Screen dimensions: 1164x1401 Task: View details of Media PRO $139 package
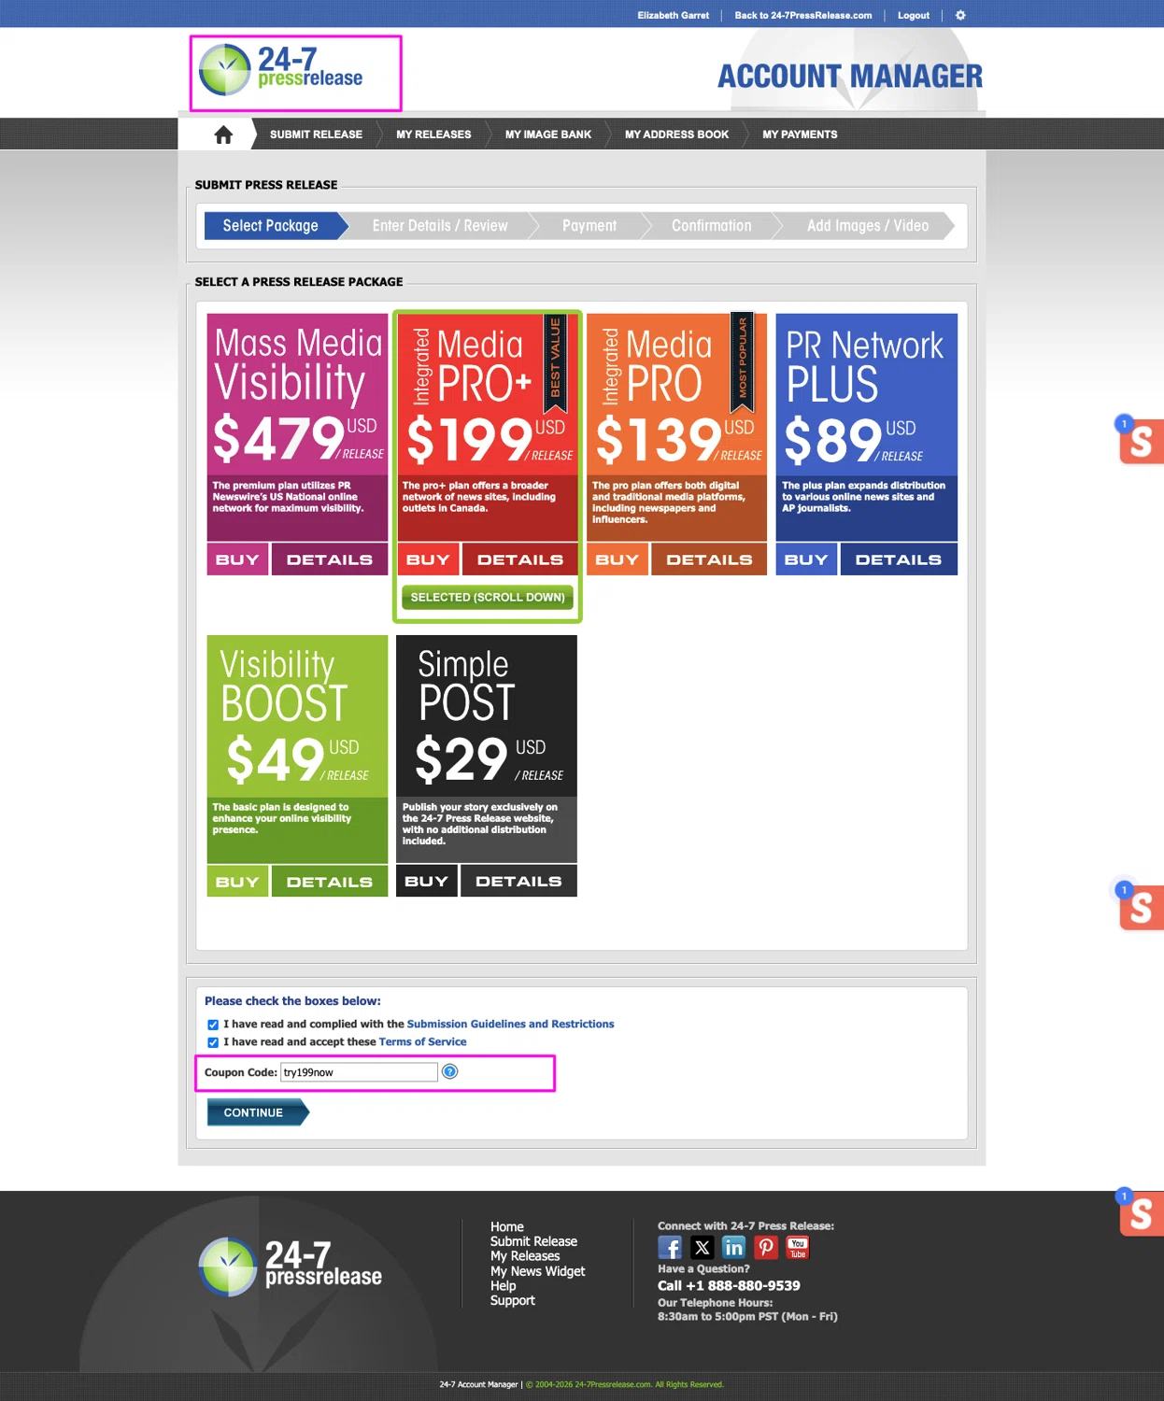click(709, 559)
